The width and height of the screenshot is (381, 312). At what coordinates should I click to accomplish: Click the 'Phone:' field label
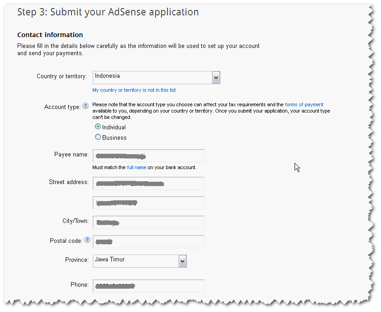79,285
